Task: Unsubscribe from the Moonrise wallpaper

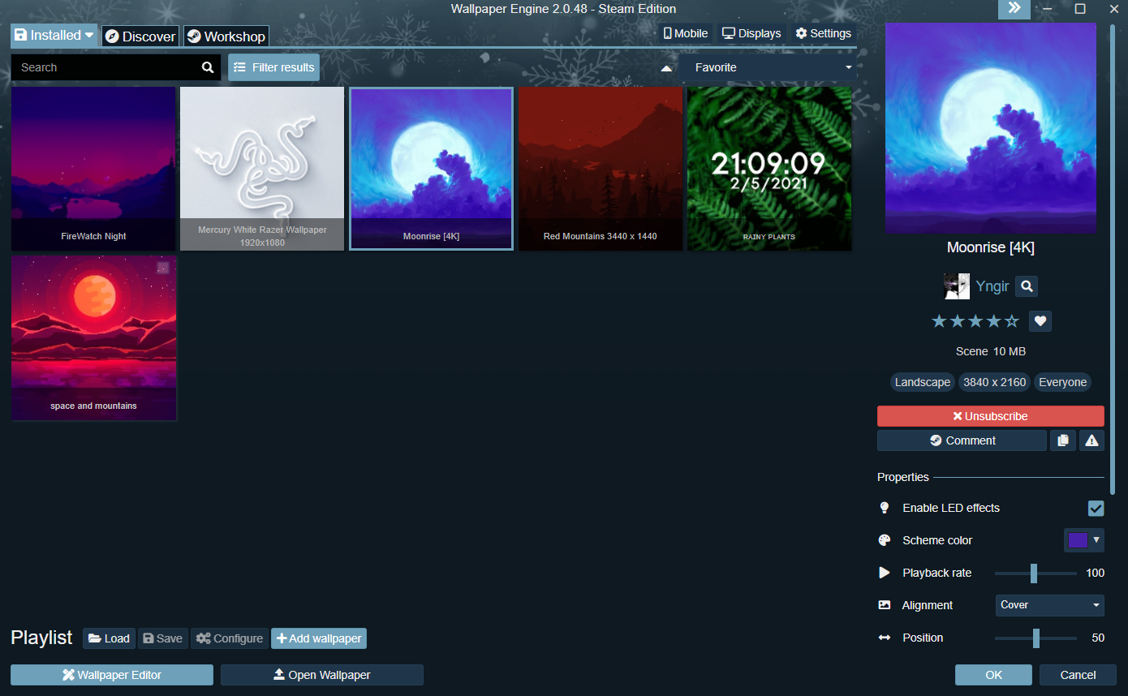Action: pos(991,416)
